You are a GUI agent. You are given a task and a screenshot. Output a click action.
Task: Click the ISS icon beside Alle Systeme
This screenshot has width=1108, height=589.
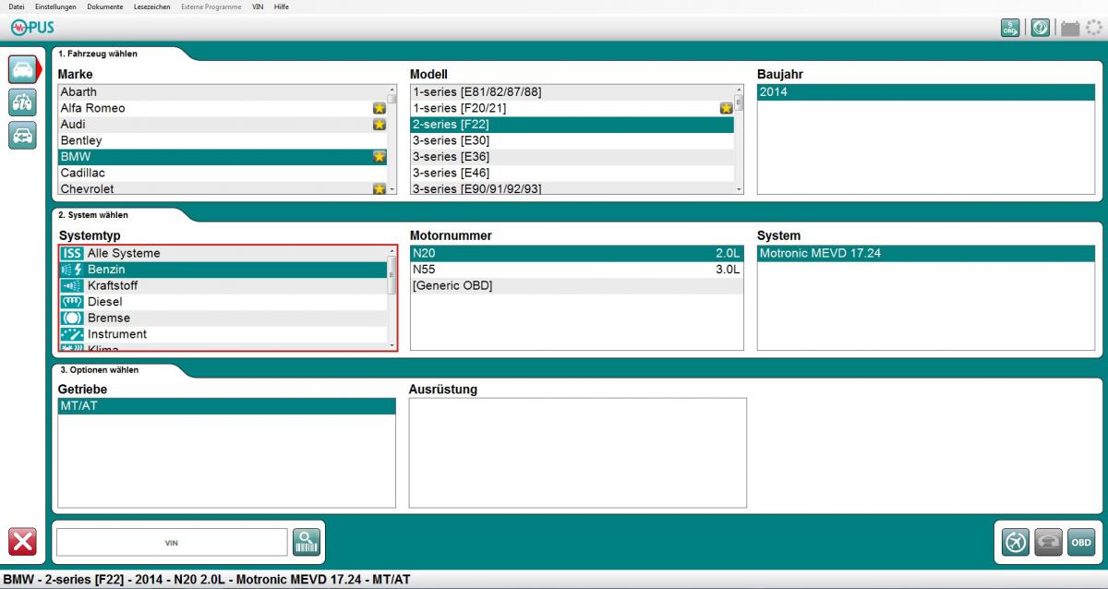click(72, 253)
